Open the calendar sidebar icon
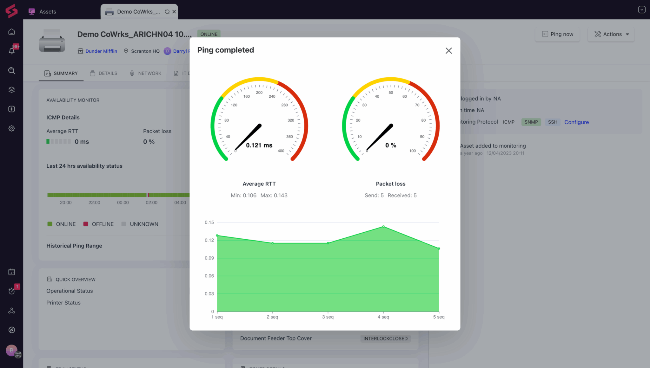The image size is (650, 368). [12, 272]
